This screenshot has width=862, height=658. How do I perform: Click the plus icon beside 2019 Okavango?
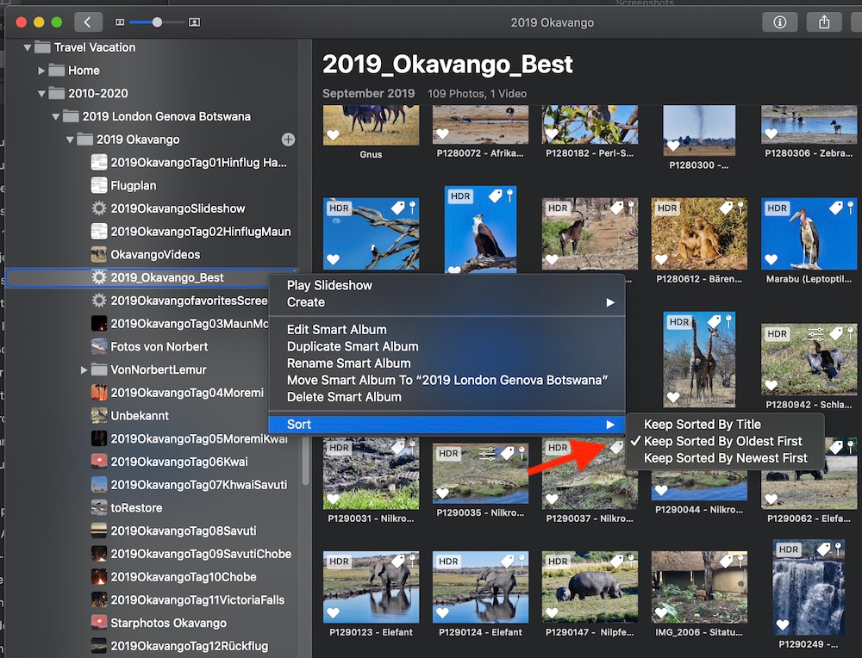coord(288,140)
